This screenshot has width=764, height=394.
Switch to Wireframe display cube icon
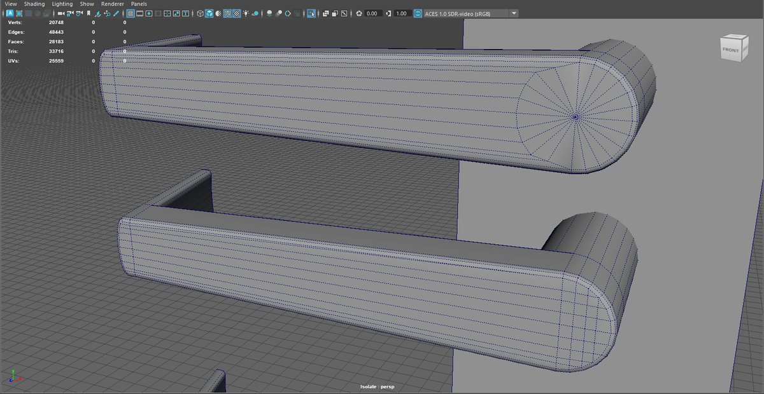[x=200, y=13]
